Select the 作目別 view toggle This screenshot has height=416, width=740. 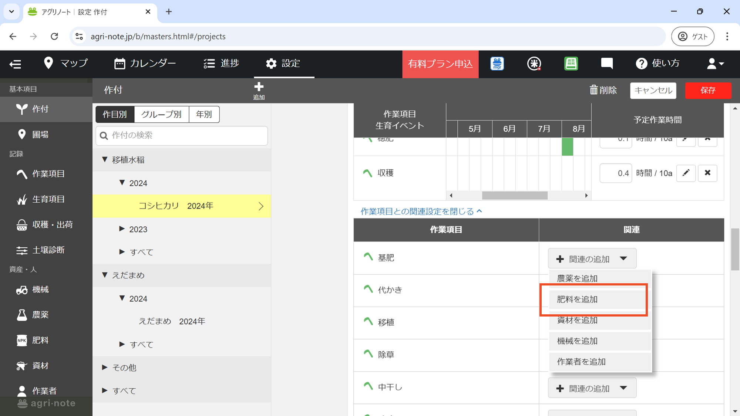115,114
